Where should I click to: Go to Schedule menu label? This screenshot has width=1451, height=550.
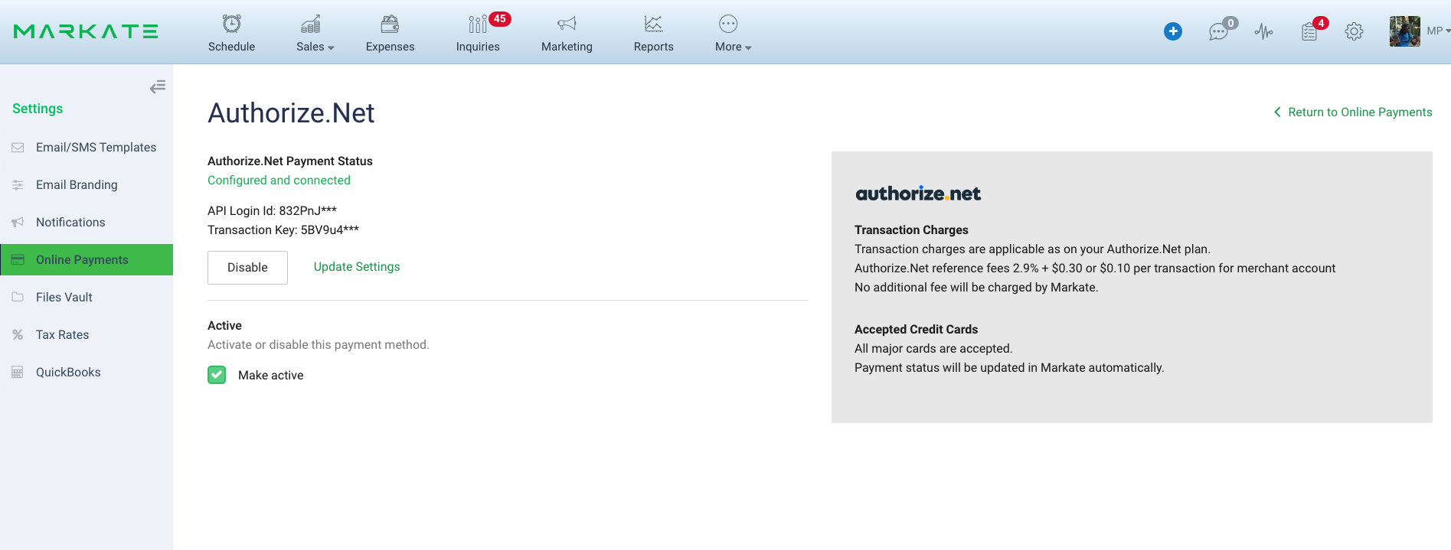(x=231, y=47)
